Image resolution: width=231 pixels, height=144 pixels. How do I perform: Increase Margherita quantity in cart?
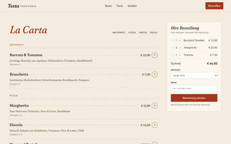180,48
